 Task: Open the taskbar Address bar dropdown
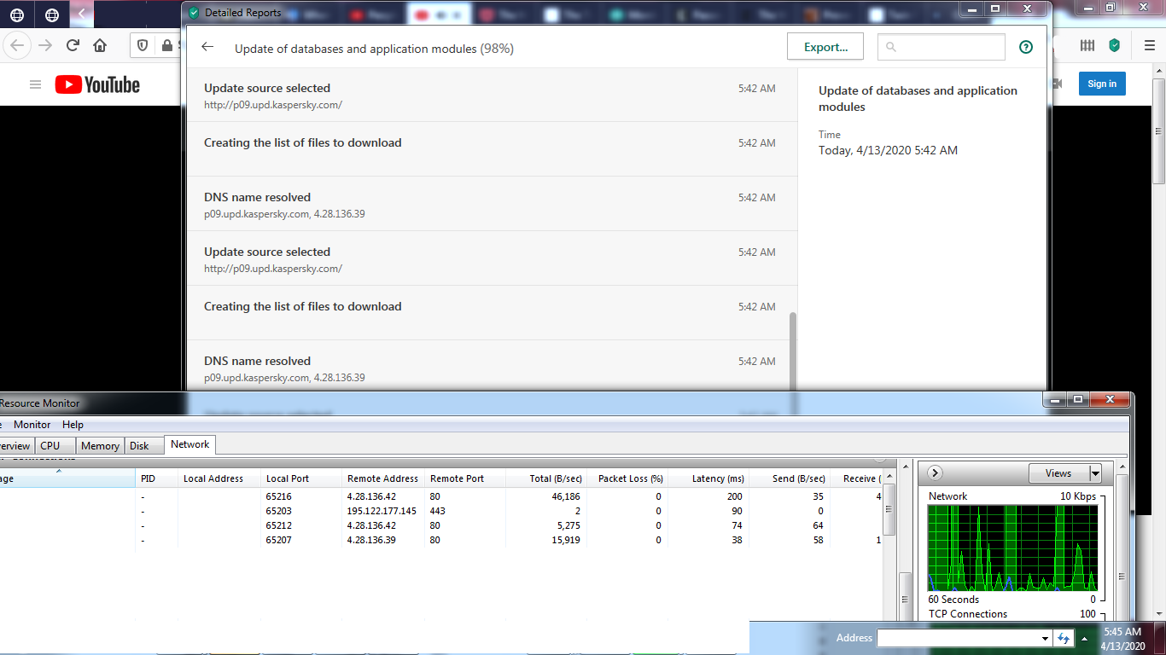[x=1045, y=638]
